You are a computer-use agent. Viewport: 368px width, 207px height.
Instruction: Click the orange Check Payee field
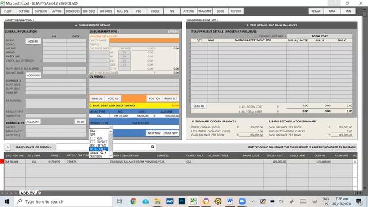coord(144,40)
